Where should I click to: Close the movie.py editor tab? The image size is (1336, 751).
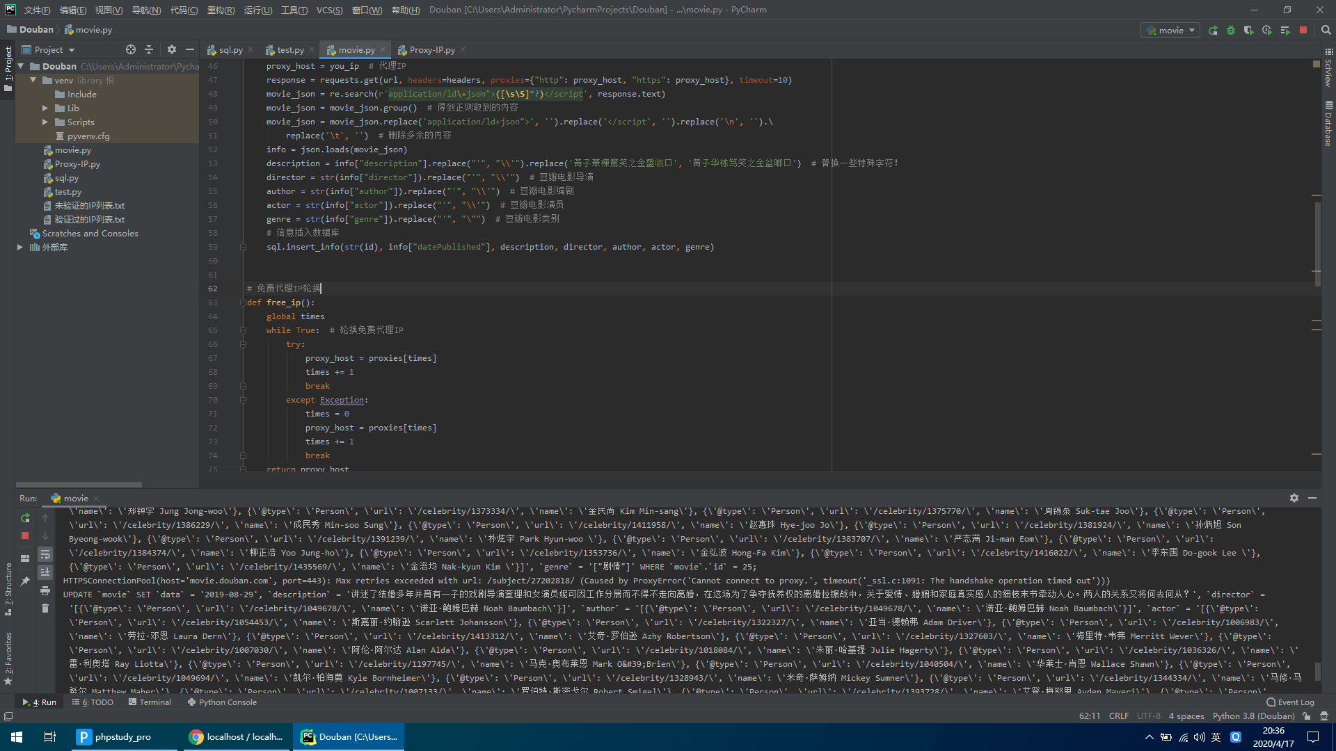(382, 49)
